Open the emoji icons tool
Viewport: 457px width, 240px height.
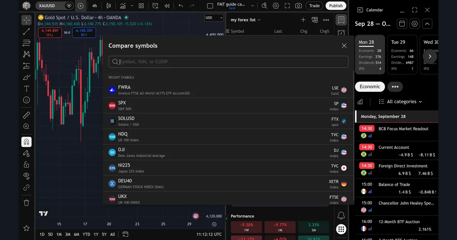[26, 100]
